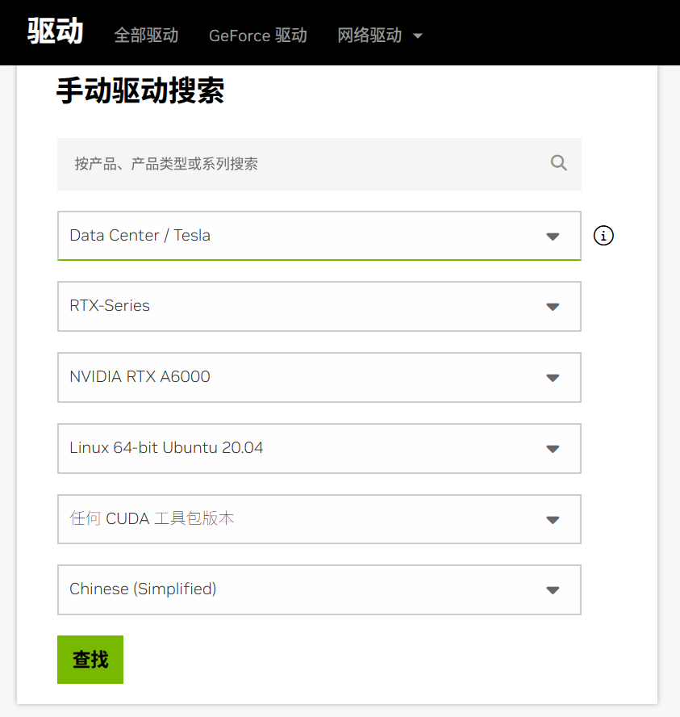Open the 全部驱动 nav item

tap(146, 36)
